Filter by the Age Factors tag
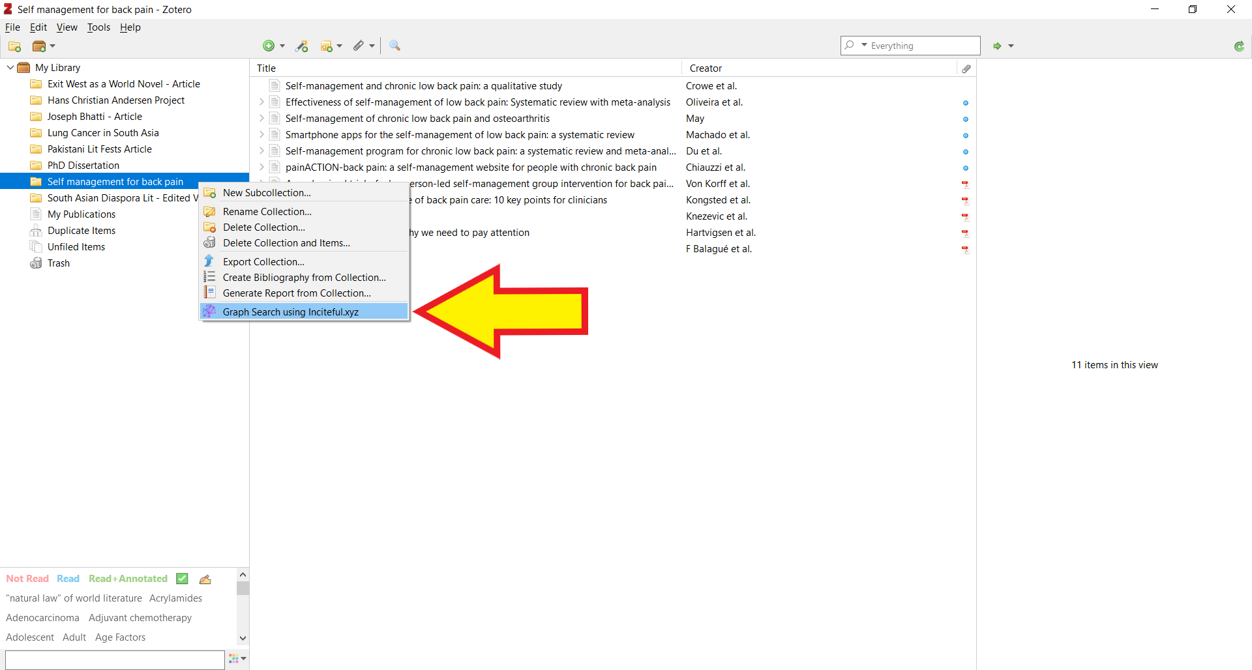Viewport: 1252px width, 670px height. click(x=120, y=637)
